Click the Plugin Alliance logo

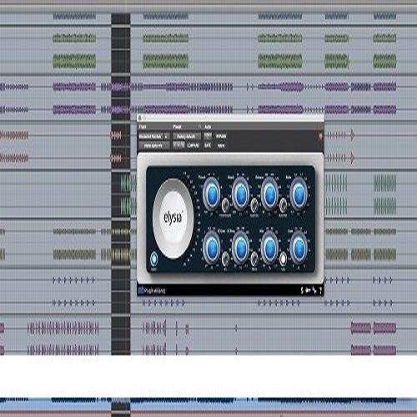pyautogui.click(x=152, y=291)
